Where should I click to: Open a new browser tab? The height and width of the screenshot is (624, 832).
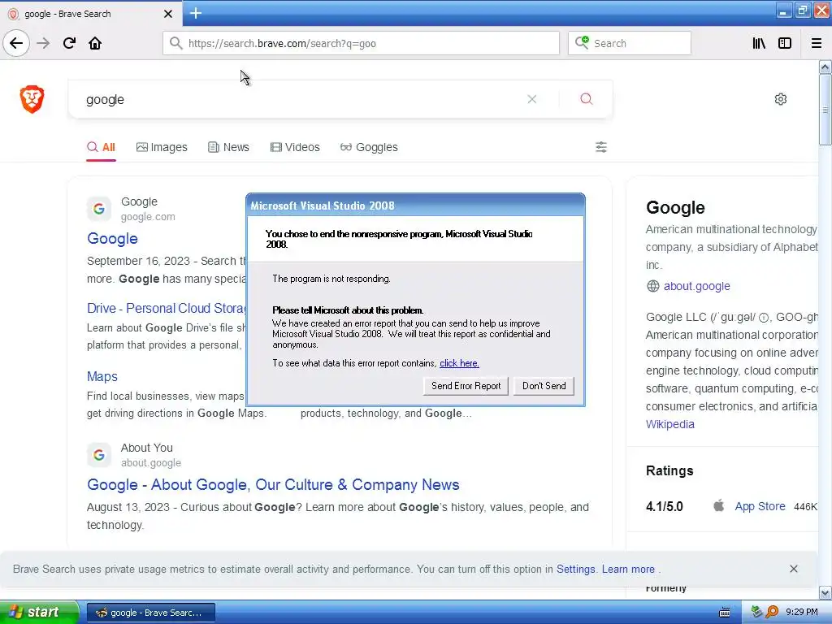point(195,13)
